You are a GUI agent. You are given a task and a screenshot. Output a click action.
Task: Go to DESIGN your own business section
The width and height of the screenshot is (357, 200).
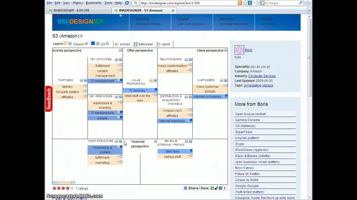pyautogui.click(x=191, y=22)
